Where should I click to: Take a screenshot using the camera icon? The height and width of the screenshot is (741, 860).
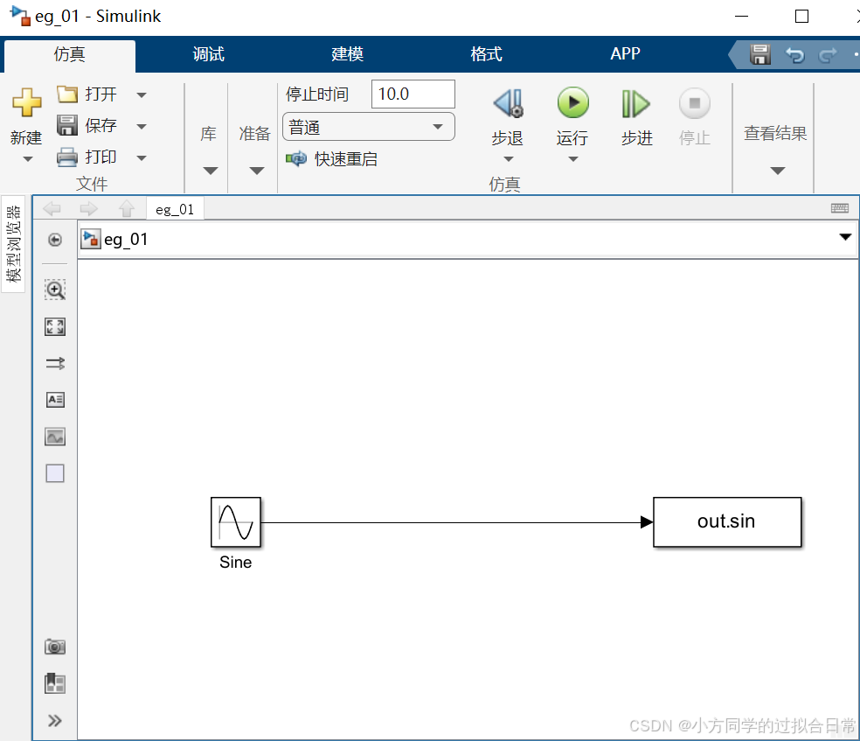pyautogui.click(x=55, y=646)
